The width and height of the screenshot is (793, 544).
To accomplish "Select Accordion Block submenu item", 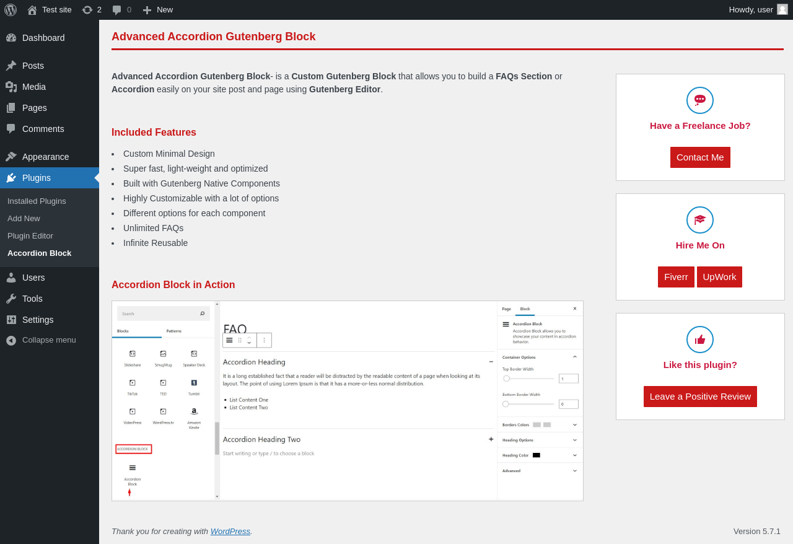I will (39, 253).
